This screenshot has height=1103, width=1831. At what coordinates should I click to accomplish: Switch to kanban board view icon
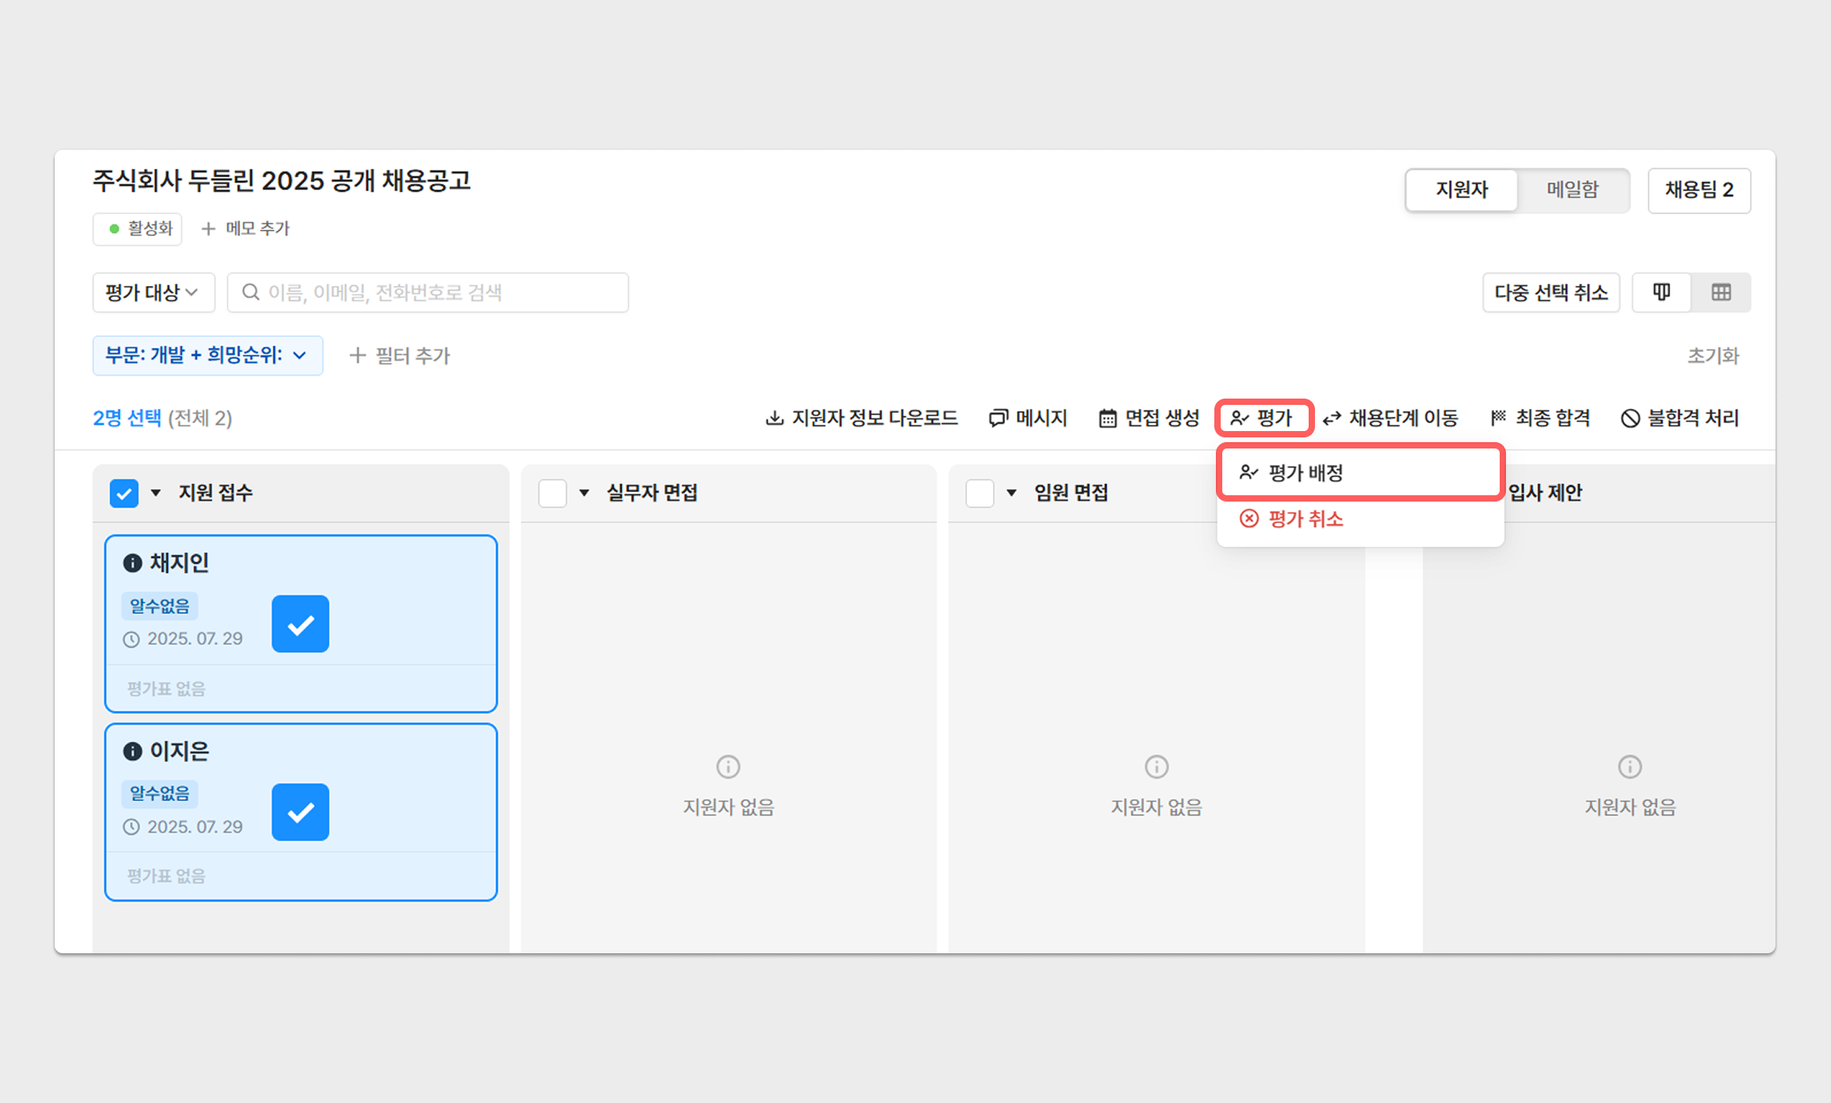1661,292
